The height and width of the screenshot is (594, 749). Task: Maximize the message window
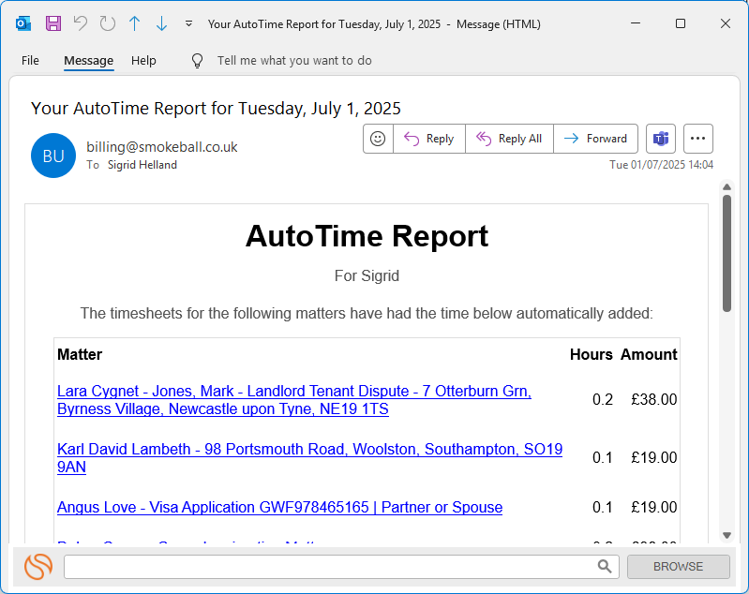tap(681, 23)
